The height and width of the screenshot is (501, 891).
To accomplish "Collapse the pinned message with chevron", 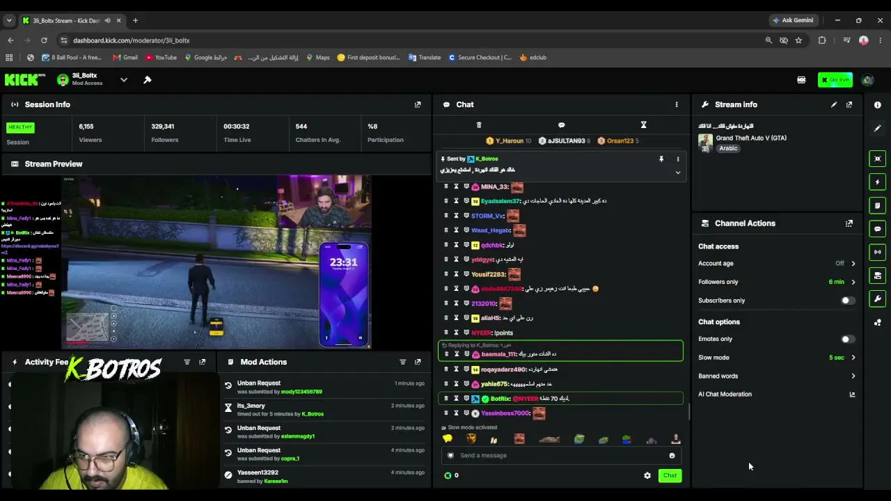I will 678,173.
